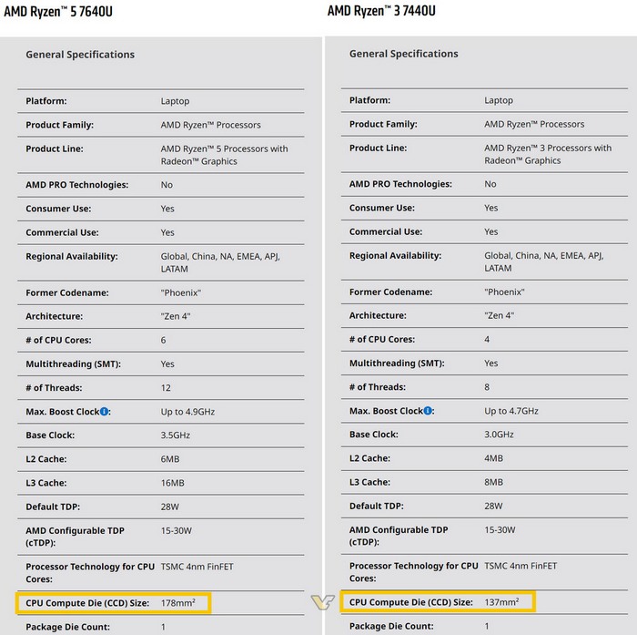
Task: Click the highlighted 178mm² CCD Size row
Action: point(114,602)
